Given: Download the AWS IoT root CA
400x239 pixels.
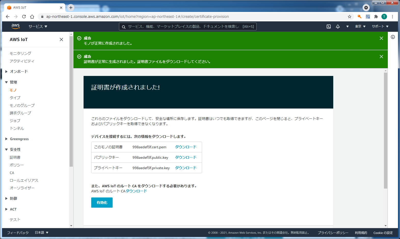Looking at the screenshot, I should pyautogui.click(x=136, y=191).
